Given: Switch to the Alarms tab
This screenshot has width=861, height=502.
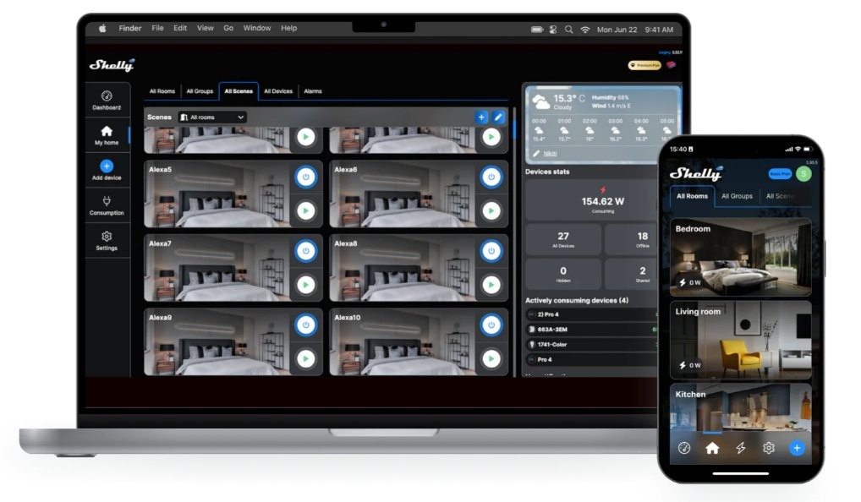Looking at the screenshot, I should click(313, 91).
